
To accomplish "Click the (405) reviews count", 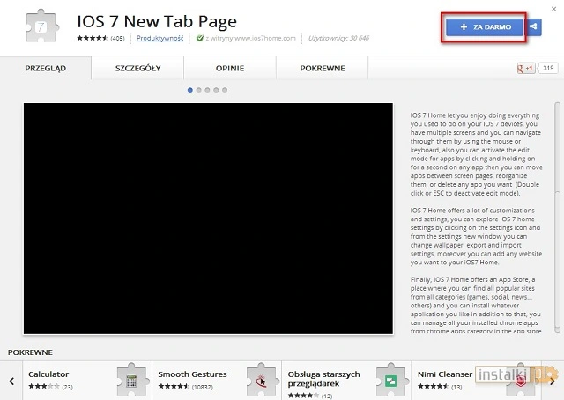I will (117, 39).
